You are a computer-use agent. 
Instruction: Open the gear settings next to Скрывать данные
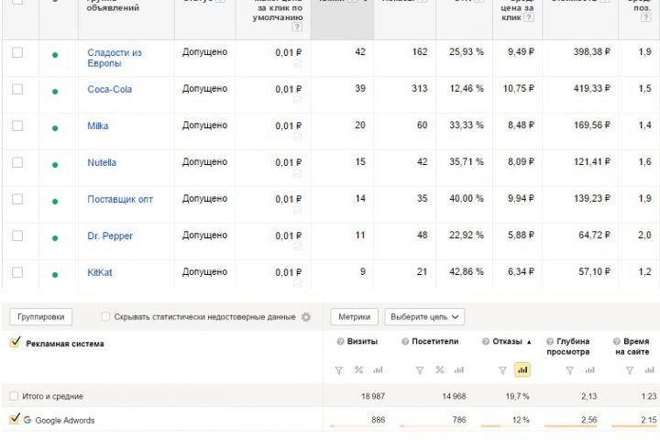pos(306,317)
